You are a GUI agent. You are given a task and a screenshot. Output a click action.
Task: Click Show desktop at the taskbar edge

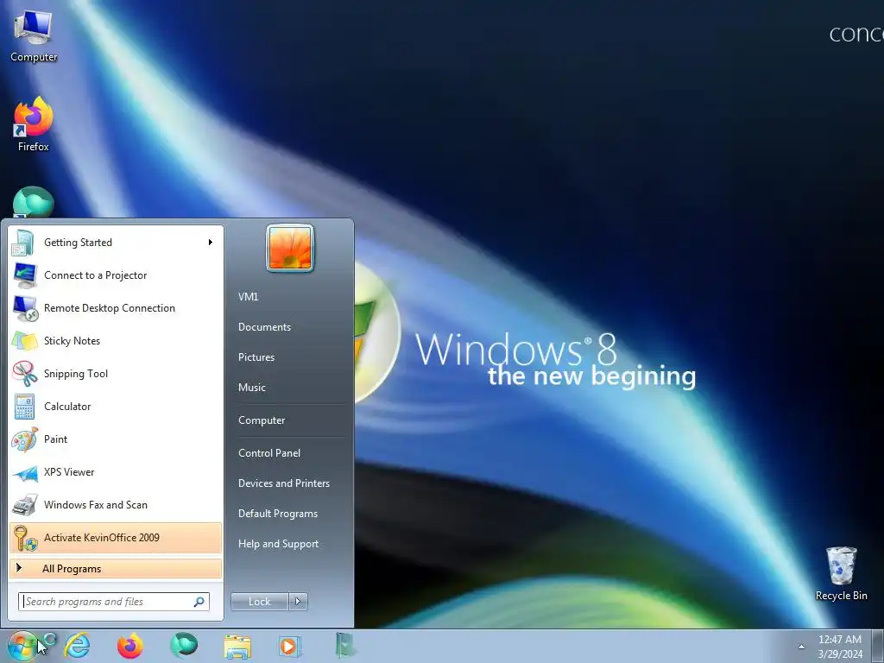(878, 646)
